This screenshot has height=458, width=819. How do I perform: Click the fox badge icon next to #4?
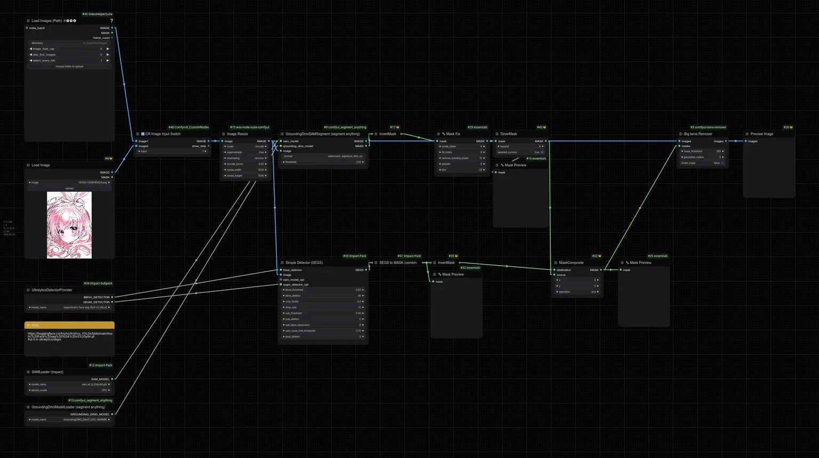(111, 159)
